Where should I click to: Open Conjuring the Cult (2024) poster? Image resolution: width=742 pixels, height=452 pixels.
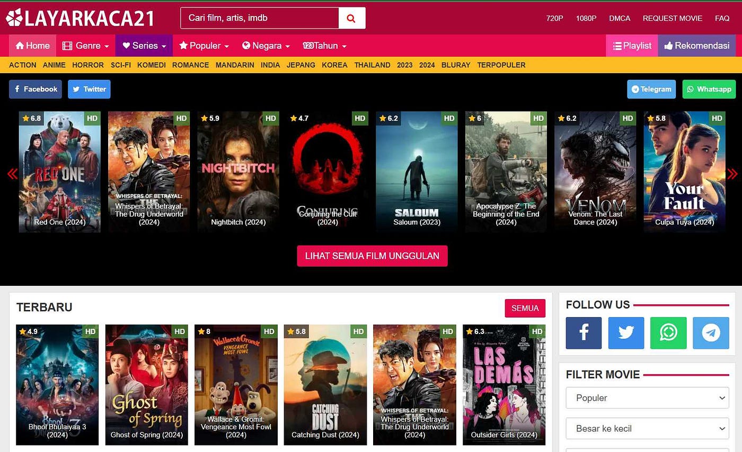click(x=328, y=172)
